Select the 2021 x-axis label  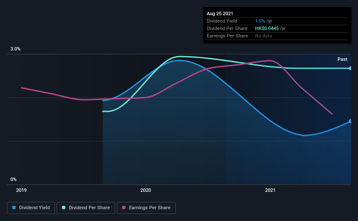coord(270,190)
